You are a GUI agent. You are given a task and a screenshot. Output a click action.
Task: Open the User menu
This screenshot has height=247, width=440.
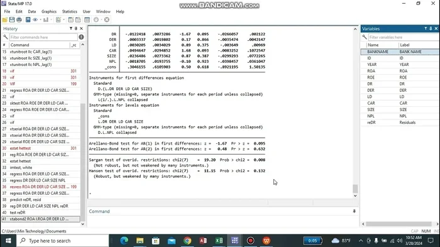(87, 11)
